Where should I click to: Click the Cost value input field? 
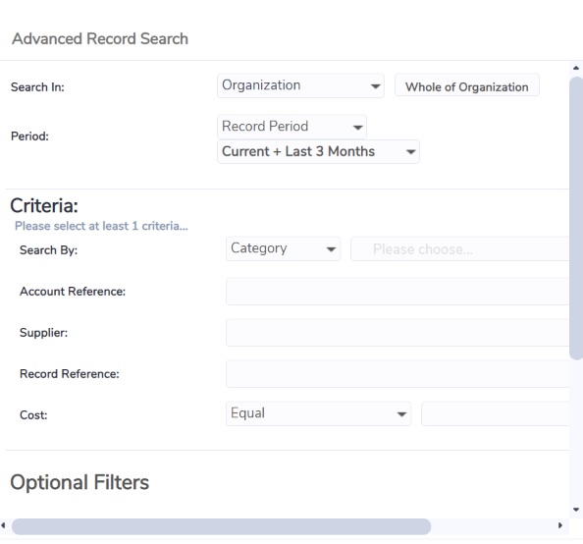496,413
